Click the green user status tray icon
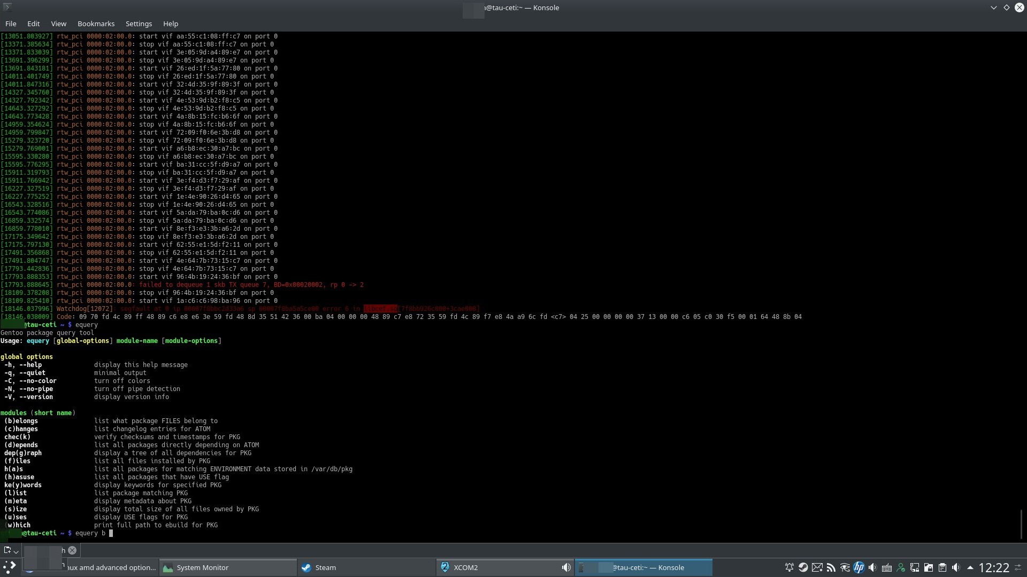The height and width of the screenshot is (577, 1027). click(901, 567)
